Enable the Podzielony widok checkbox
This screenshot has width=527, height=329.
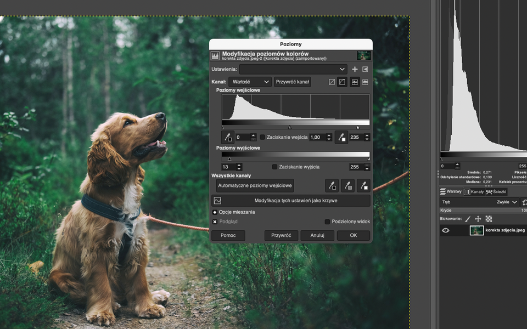pyautogui.click(x=328, y=222)
